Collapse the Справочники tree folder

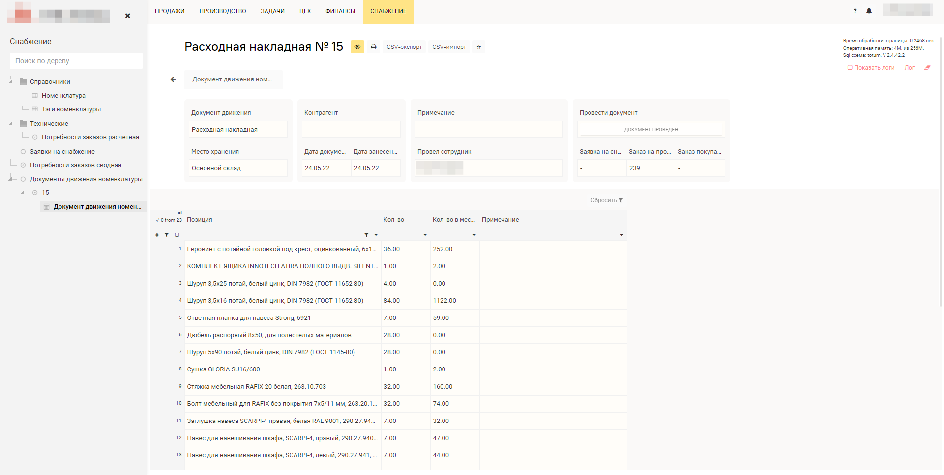[x=11, y=82]
